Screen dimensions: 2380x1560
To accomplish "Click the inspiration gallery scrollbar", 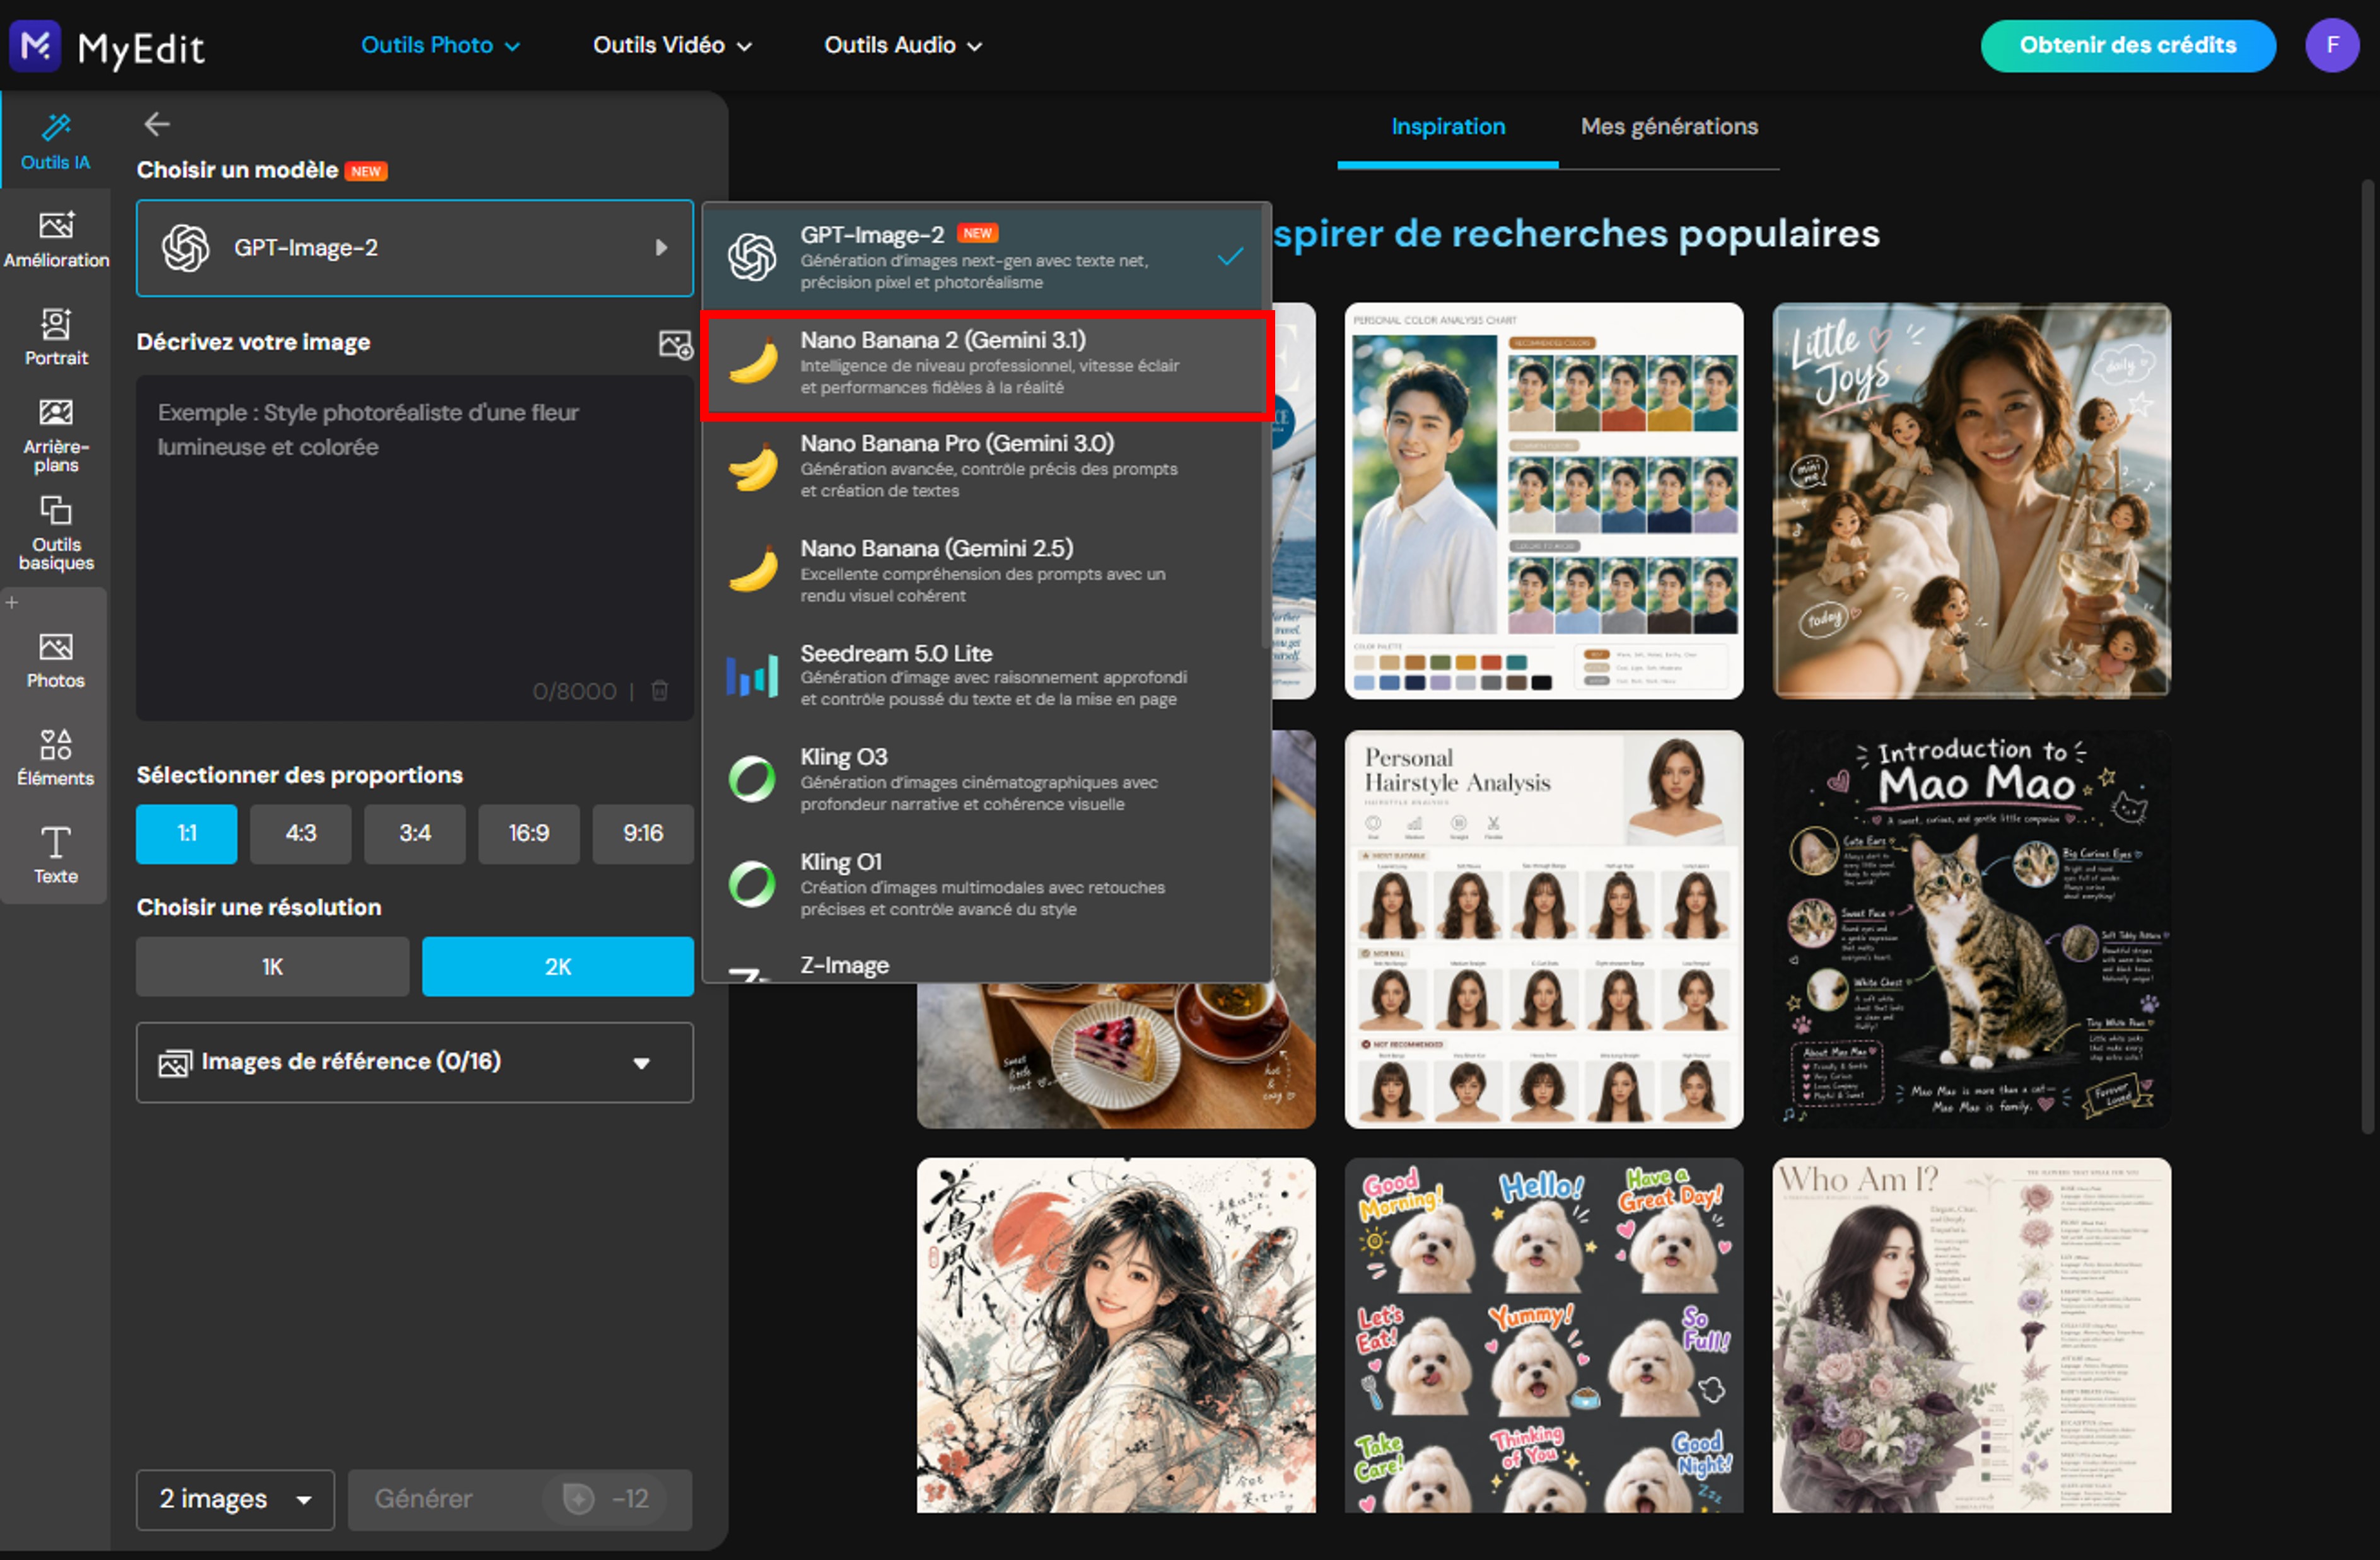I will coord(2367,656).
